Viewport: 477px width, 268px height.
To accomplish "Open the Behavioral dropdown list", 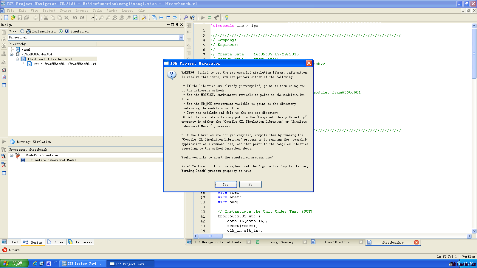I will pos(181,38).
